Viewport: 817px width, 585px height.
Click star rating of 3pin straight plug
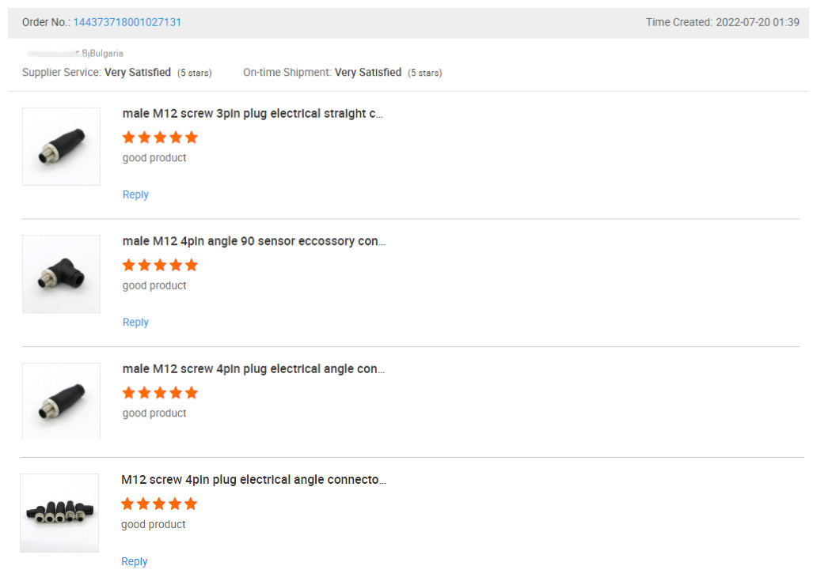click(160, 138)
